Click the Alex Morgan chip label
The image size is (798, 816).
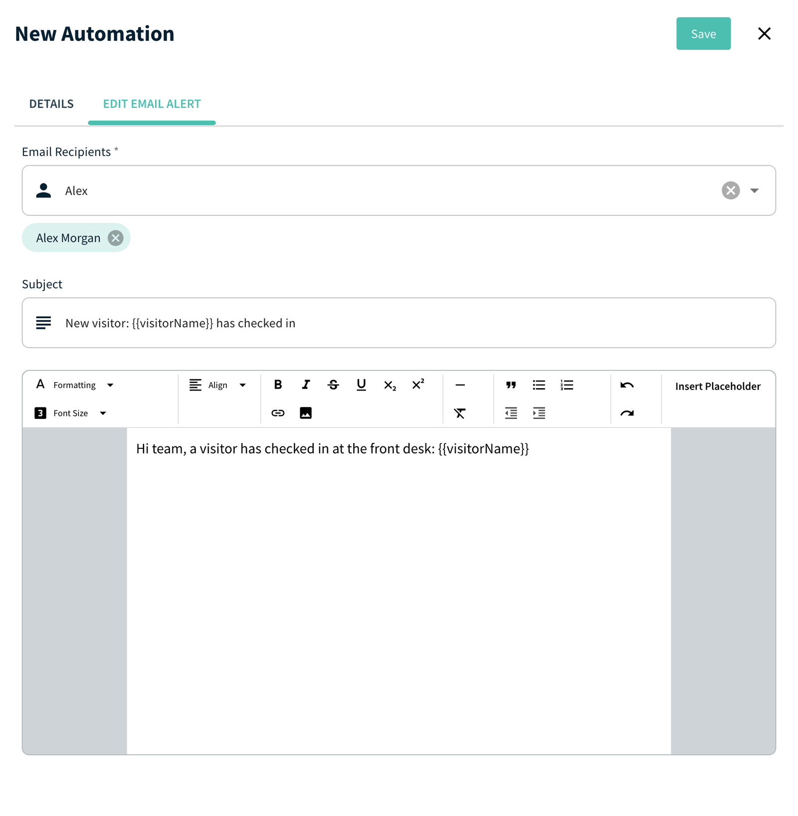tap(68, 238)
